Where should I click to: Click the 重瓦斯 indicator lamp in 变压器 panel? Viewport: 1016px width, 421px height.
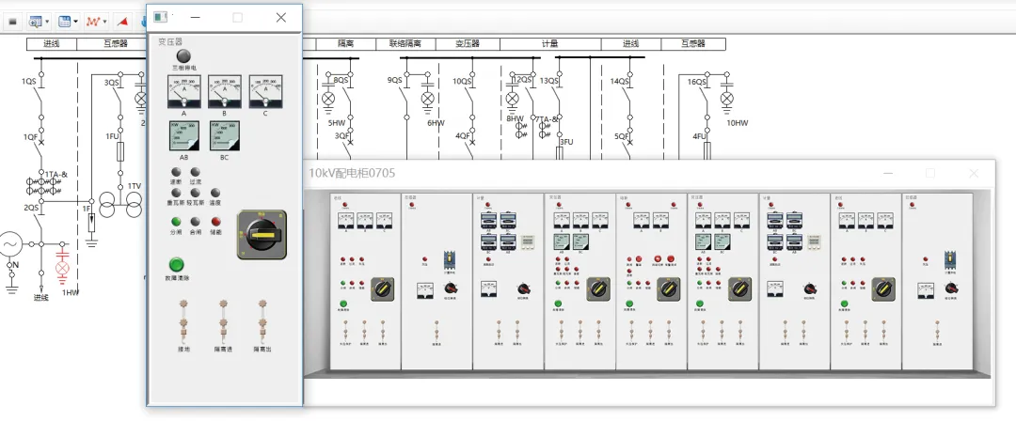[x=176, y=193]
